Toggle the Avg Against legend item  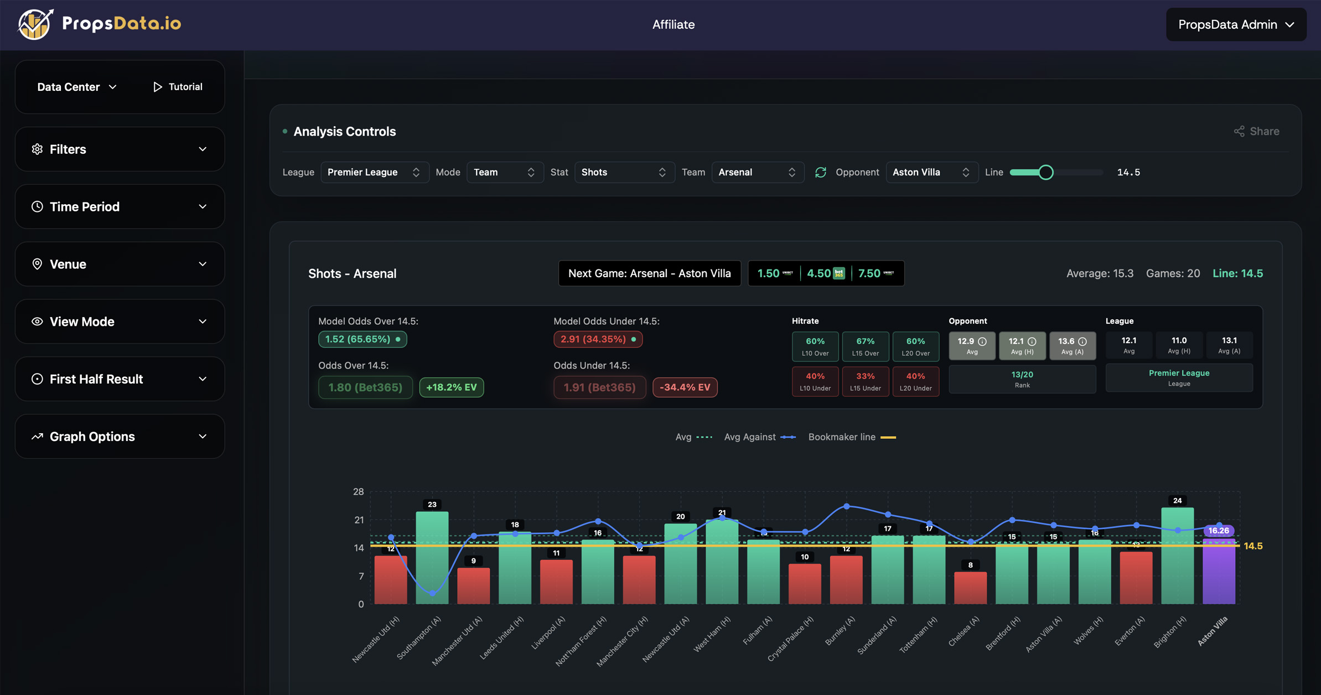click(760, 437)
